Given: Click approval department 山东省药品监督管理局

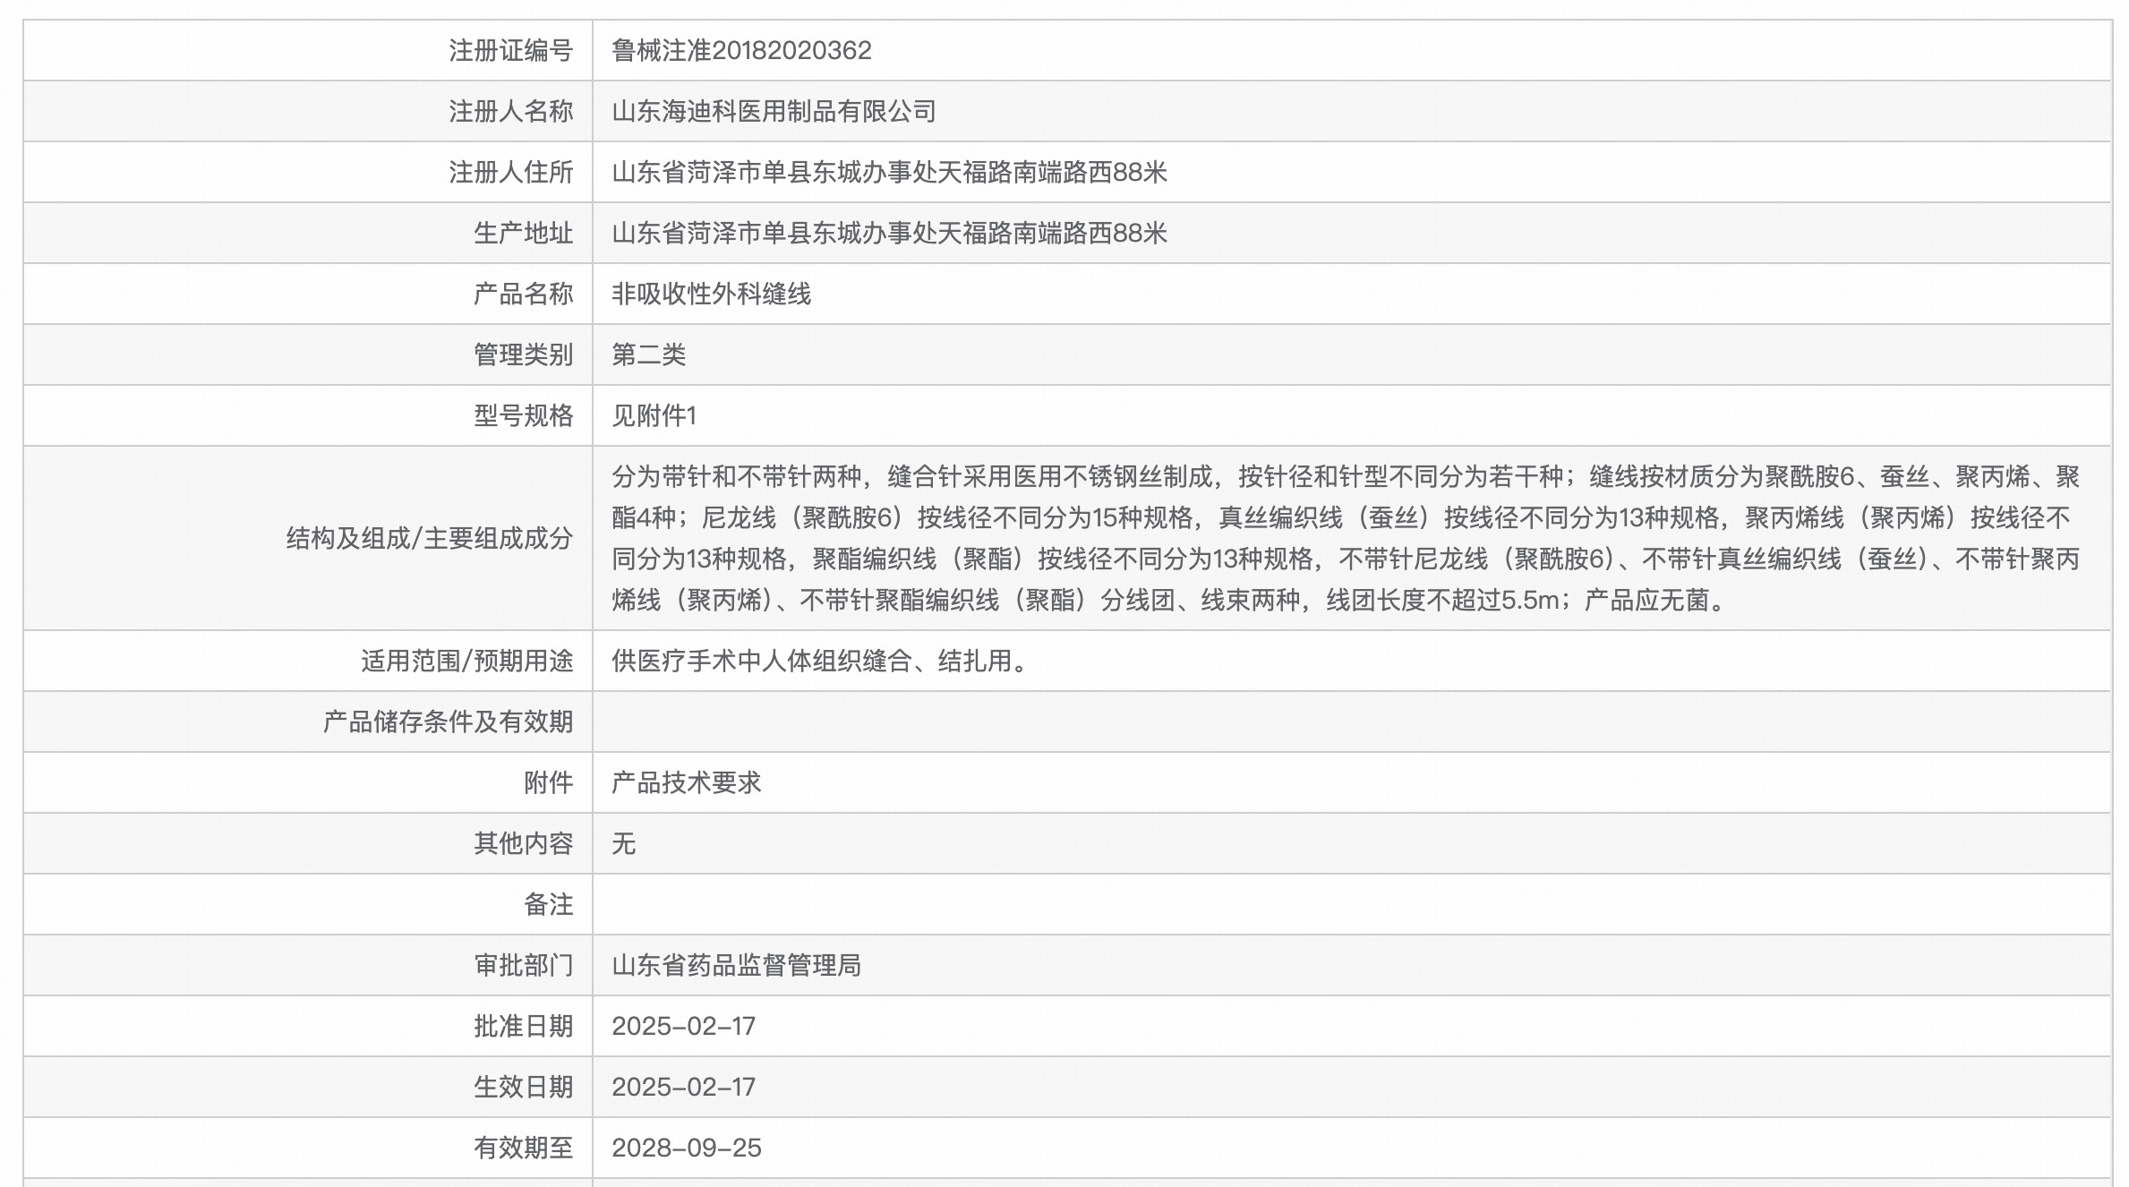Looking at the screenshot, I should (x=736, y=965).
